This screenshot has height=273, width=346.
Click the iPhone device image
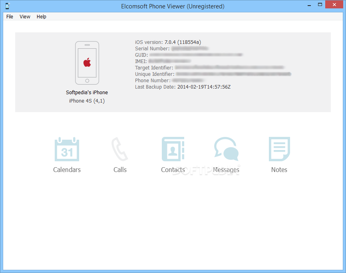click(87, 63)
